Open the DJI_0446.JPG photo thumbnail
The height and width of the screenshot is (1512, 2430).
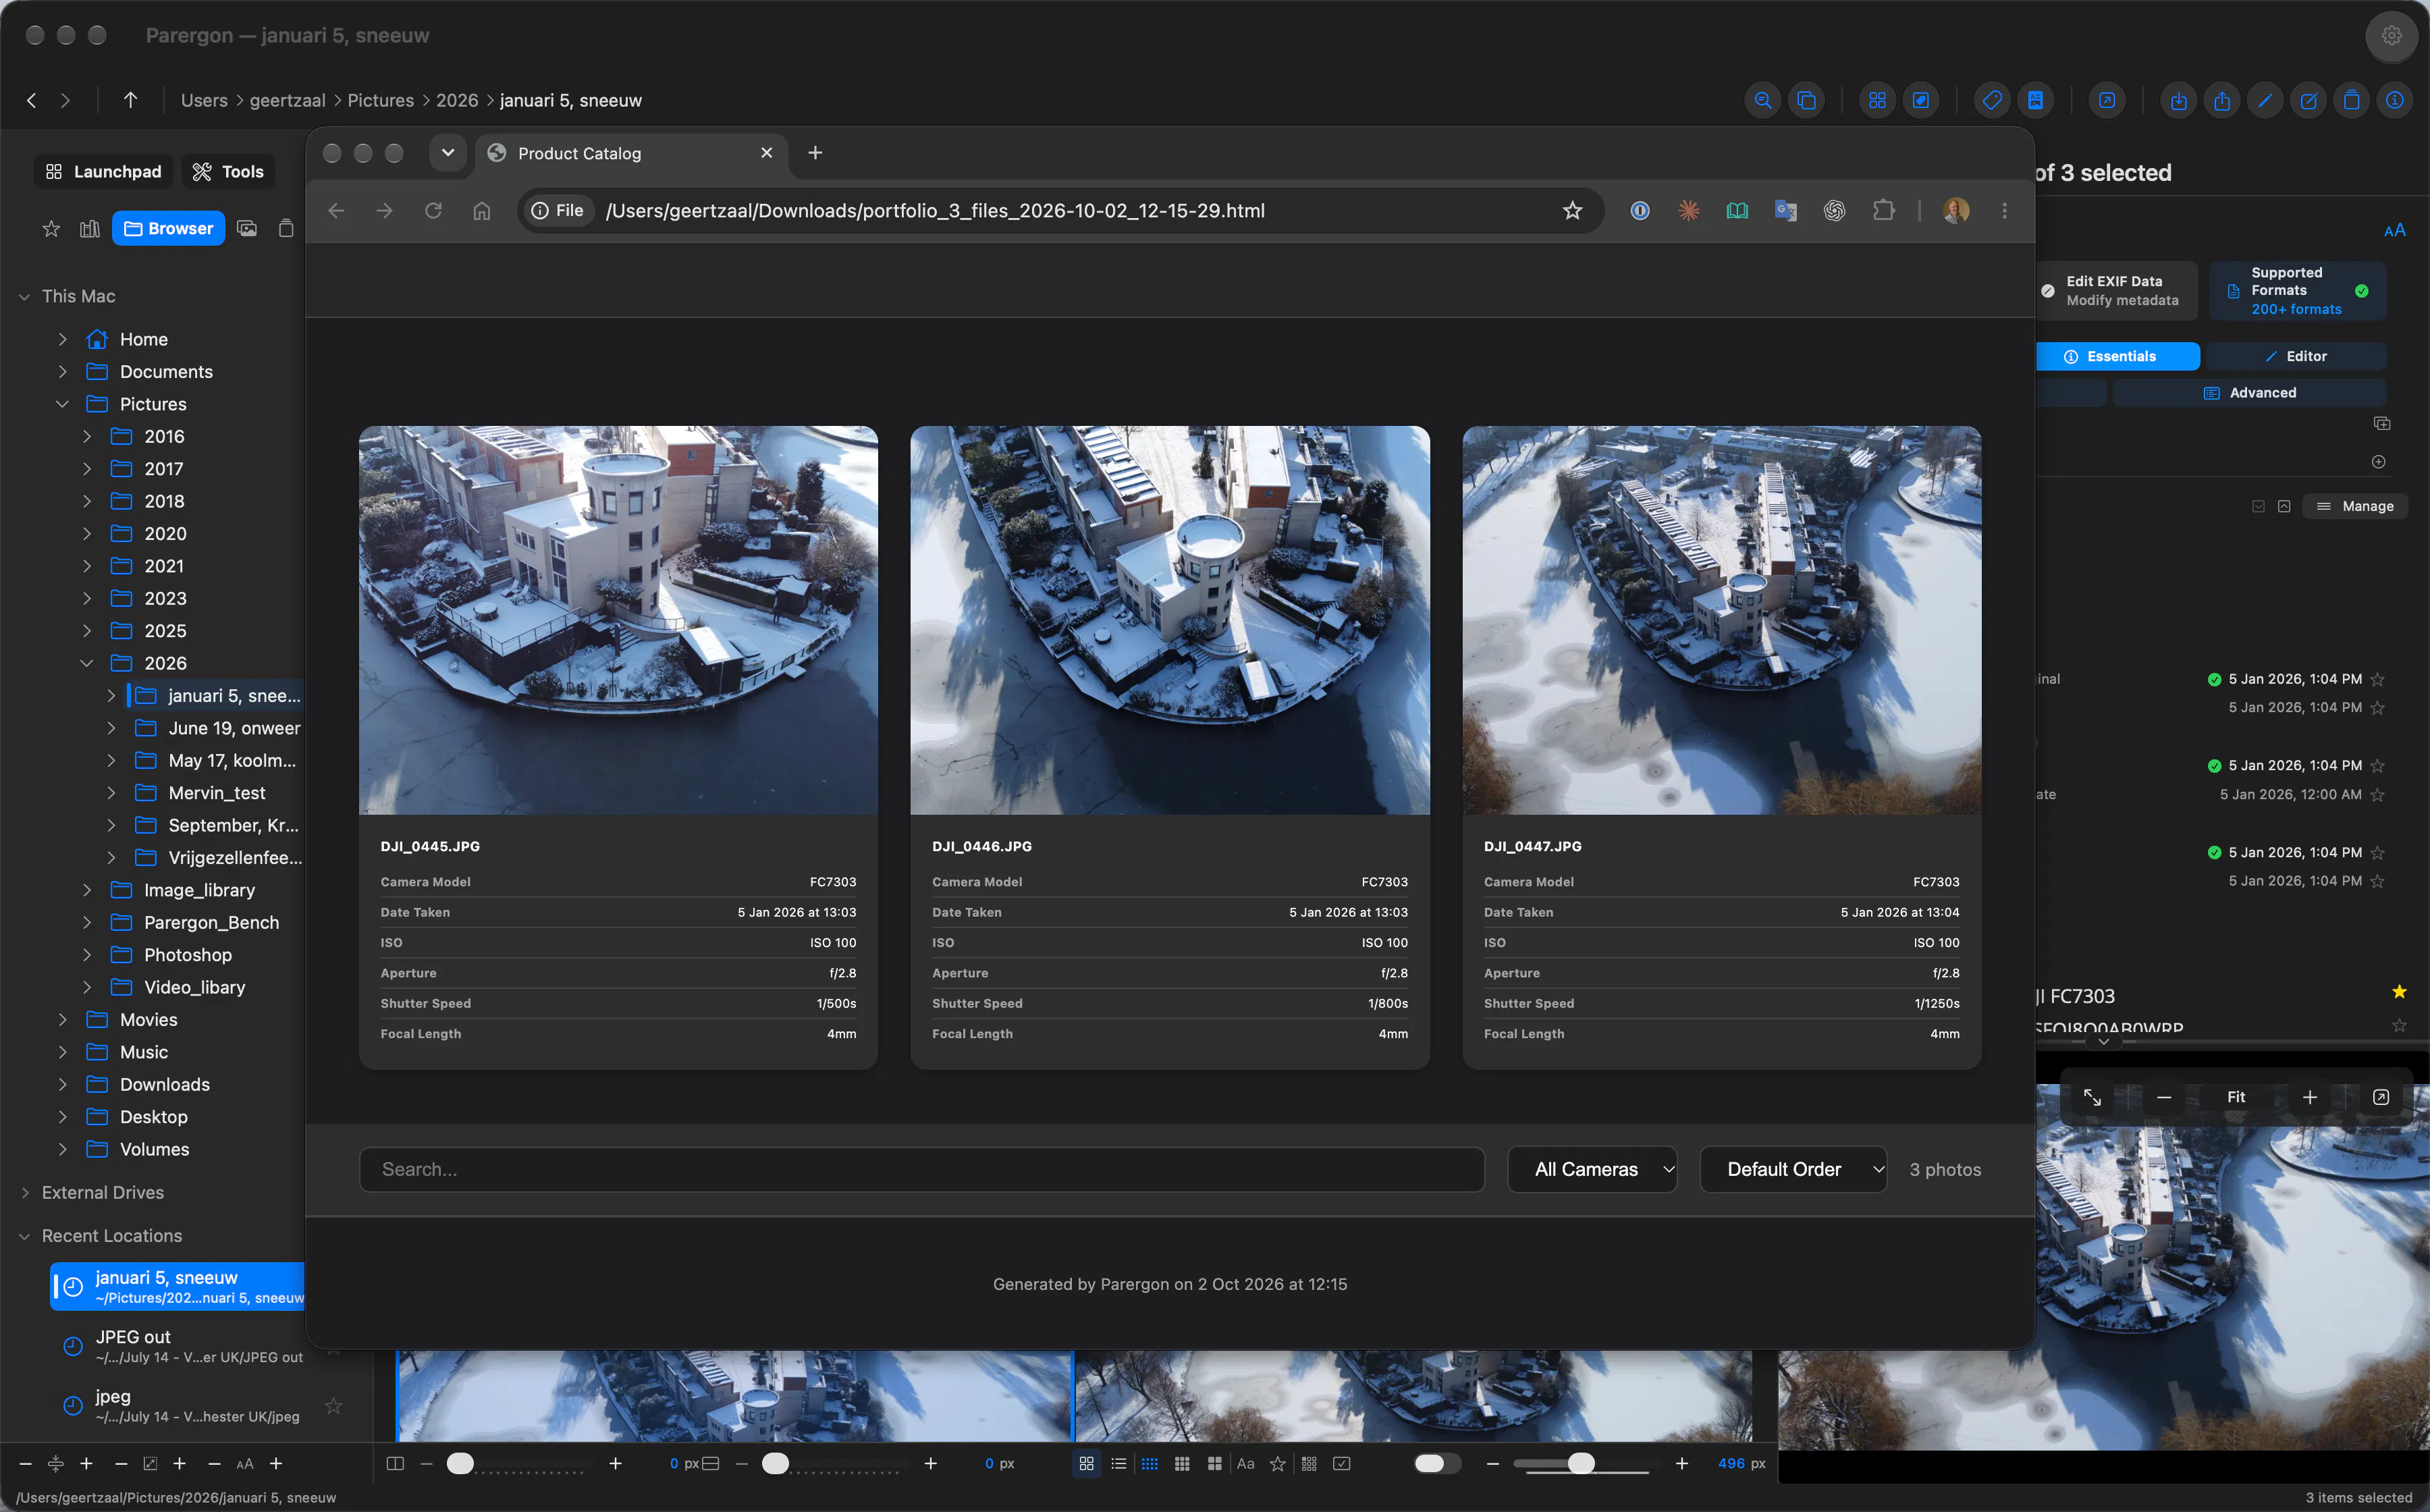point(1169,620)
